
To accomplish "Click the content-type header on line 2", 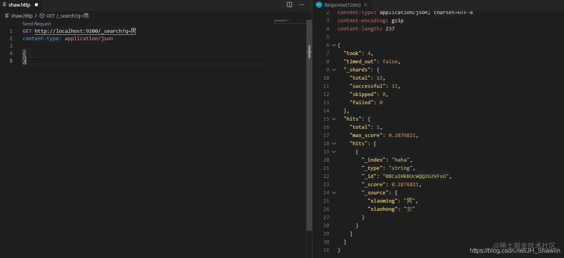I will click(42, 39).
